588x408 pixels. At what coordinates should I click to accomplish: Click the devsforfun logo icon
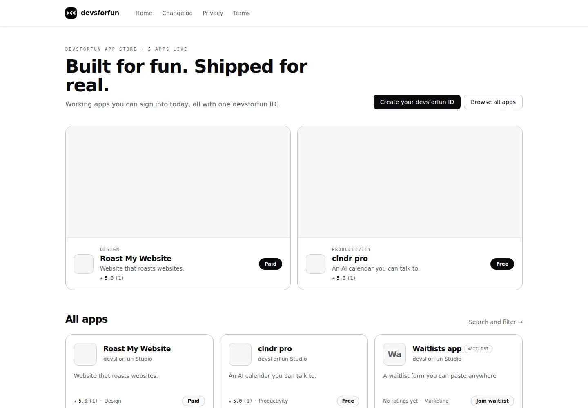pos(71,13)
